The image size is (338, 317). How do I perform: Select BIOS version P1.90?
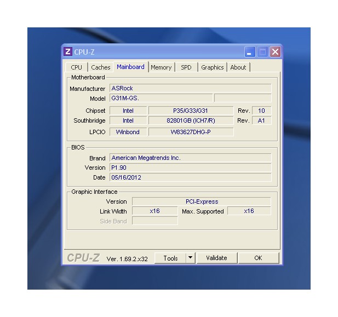point(190,168)
